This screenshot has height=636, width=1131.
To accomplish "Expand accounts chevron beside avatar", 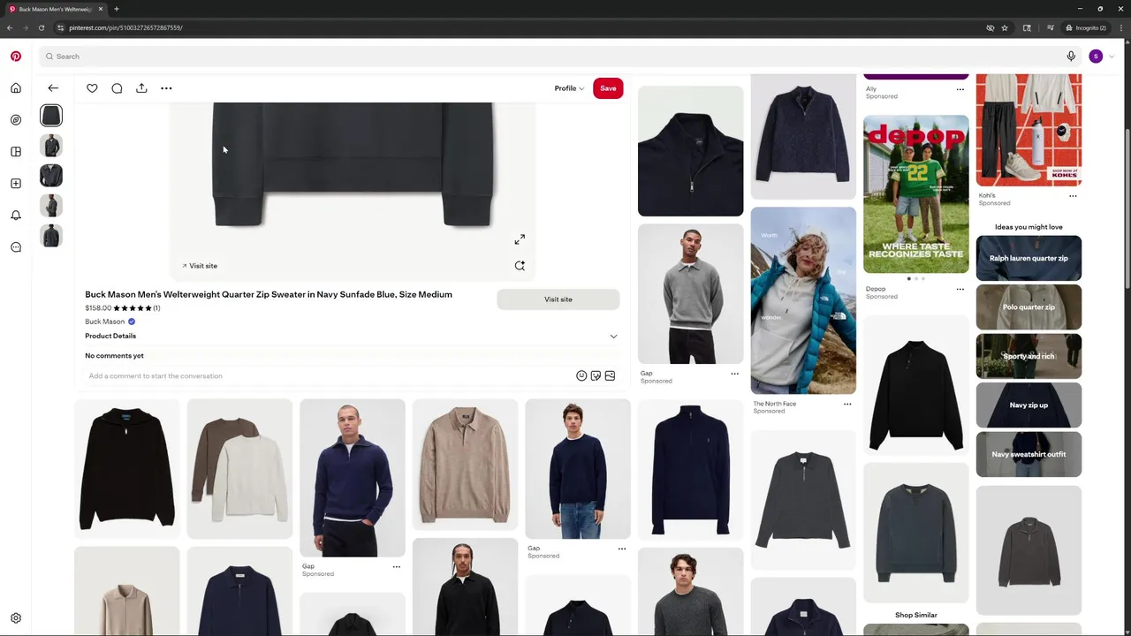I will [x=1112, y=57].
